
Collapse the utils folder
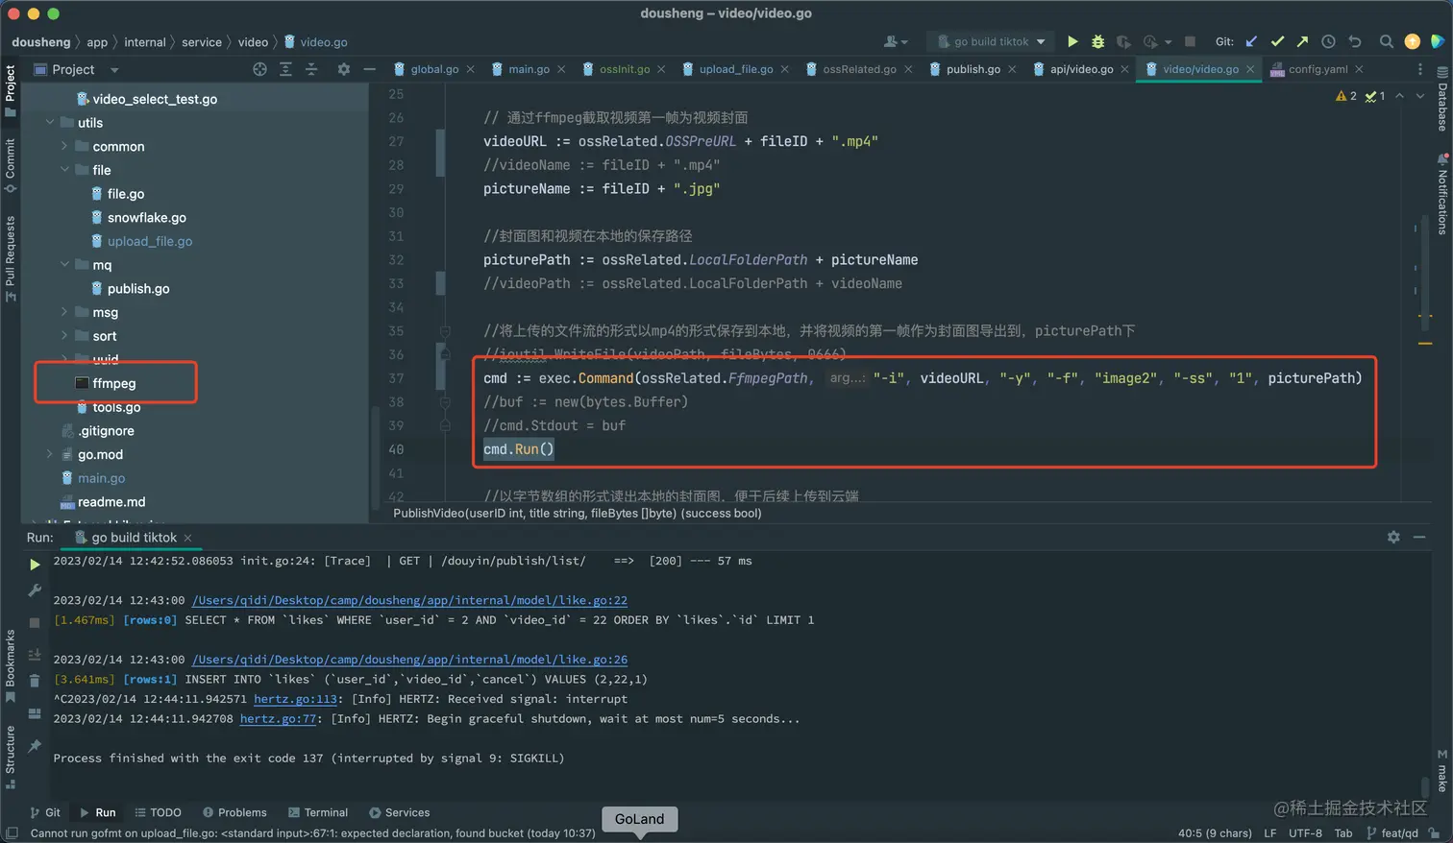(x=50, y=122)
